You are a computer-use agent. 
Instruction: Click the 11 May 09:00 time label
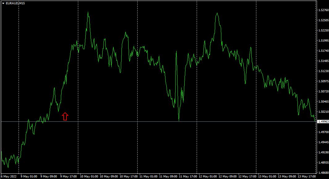pos(168,177)
